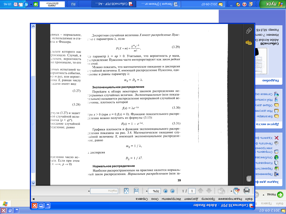Select the page number field showing 1
The width and height of the screenshot is (286, 214).
tap(192, 191)
